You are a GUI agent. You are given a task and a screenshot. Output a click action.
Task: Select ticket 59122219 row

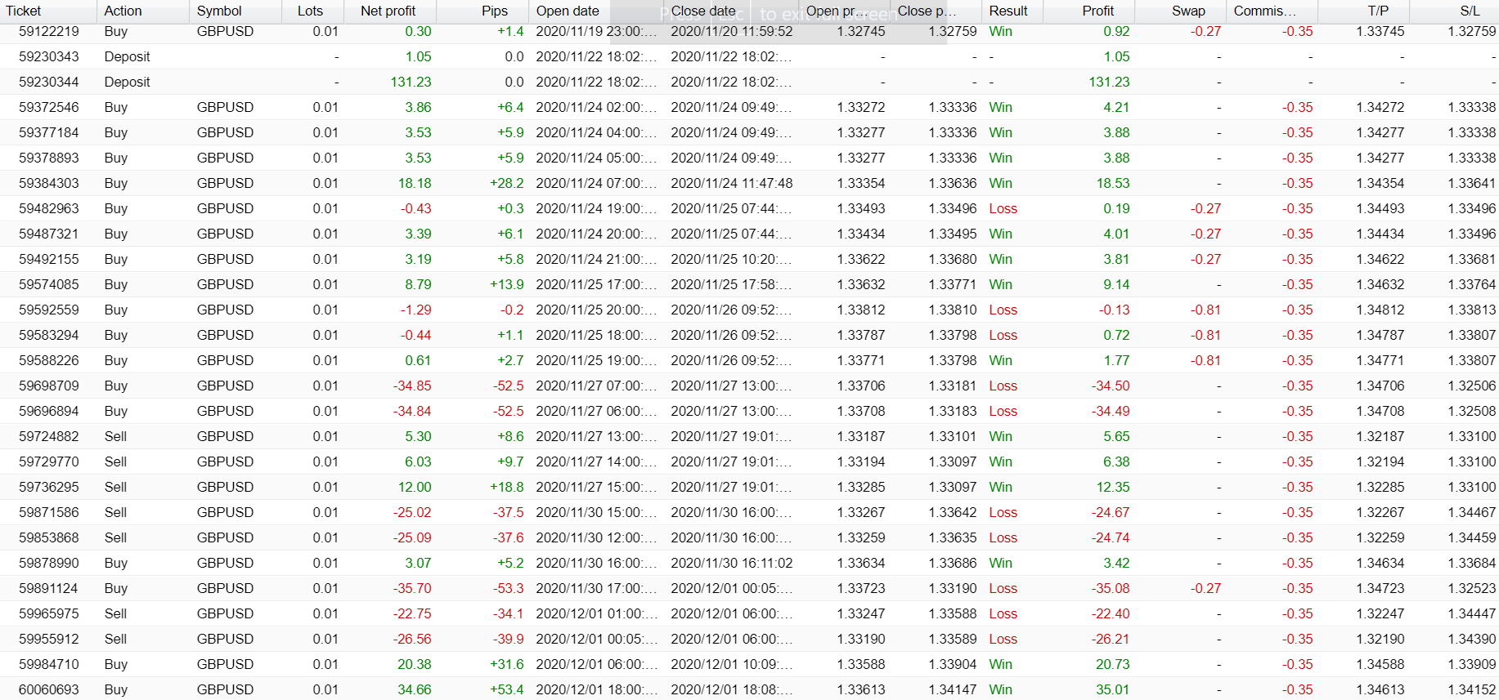point(749,31)
